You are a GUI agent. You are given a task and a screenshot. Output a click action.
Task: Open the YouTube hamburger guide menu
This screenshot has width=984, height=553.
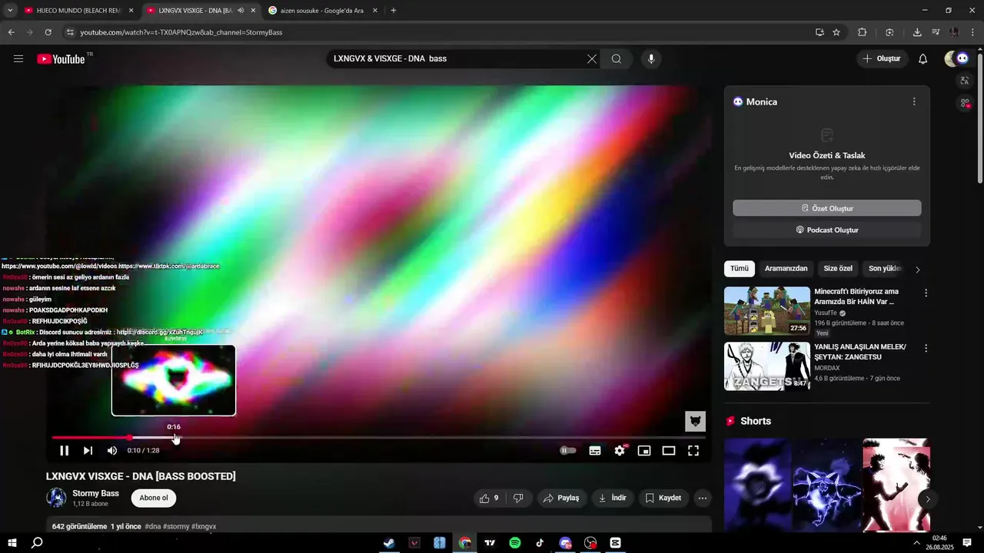(x=18, y=59)
